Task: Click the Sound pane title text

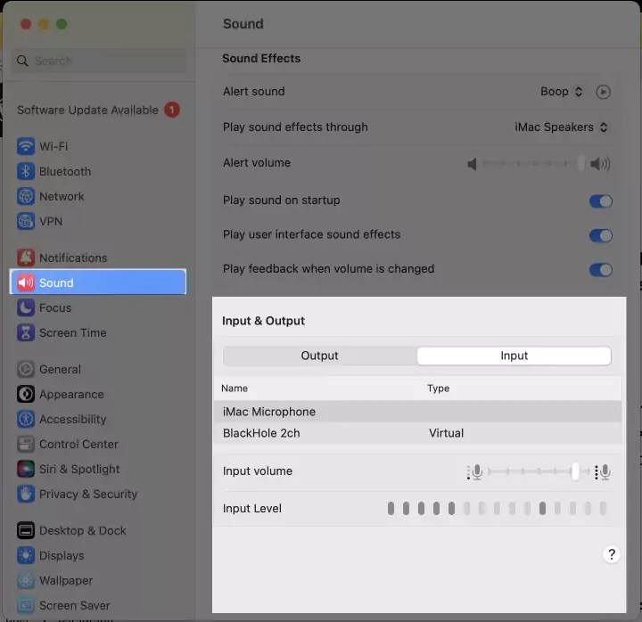Action: pos(243,24)
